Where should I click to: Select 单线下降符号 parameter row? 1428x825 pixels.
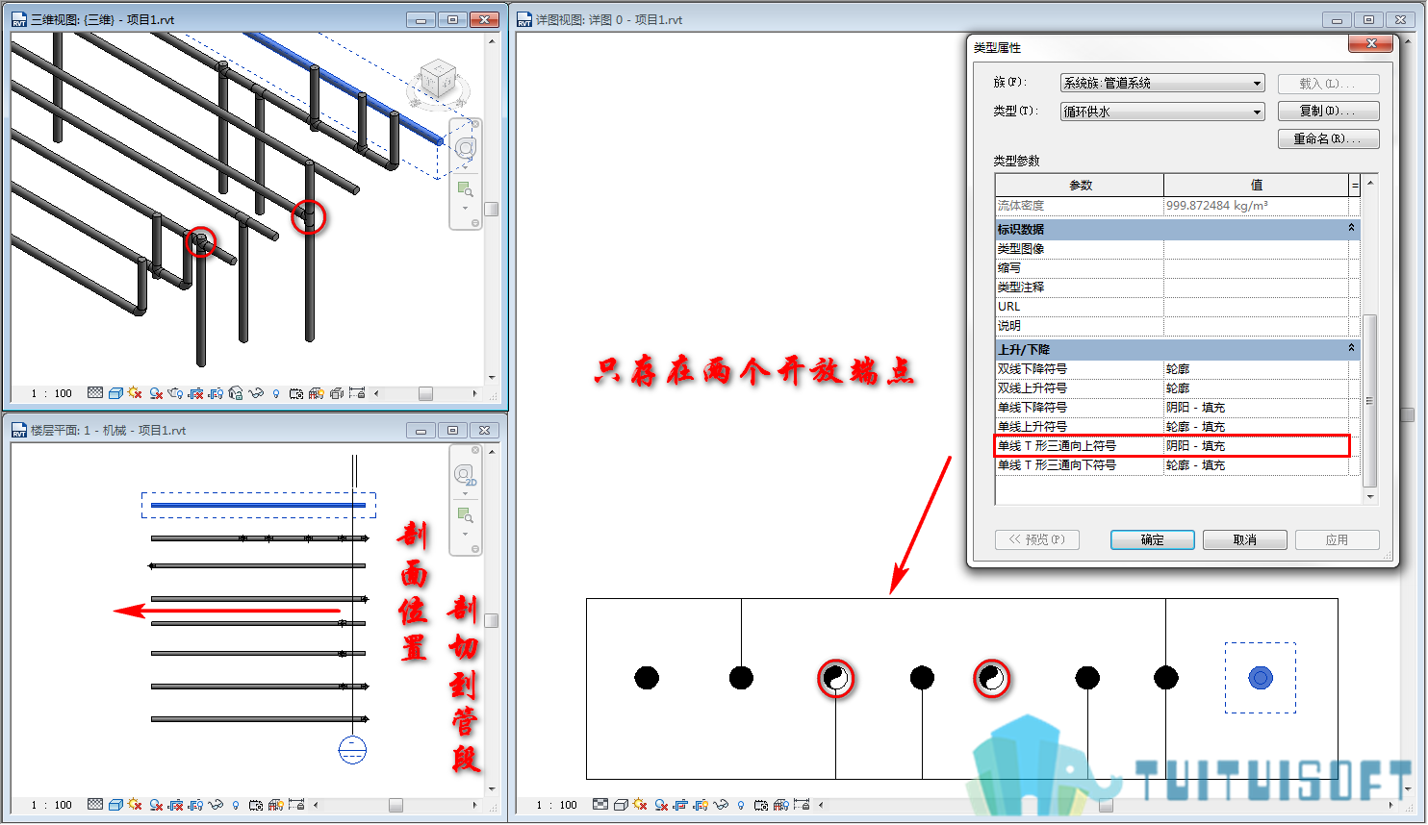click(x=1172, y=408)
